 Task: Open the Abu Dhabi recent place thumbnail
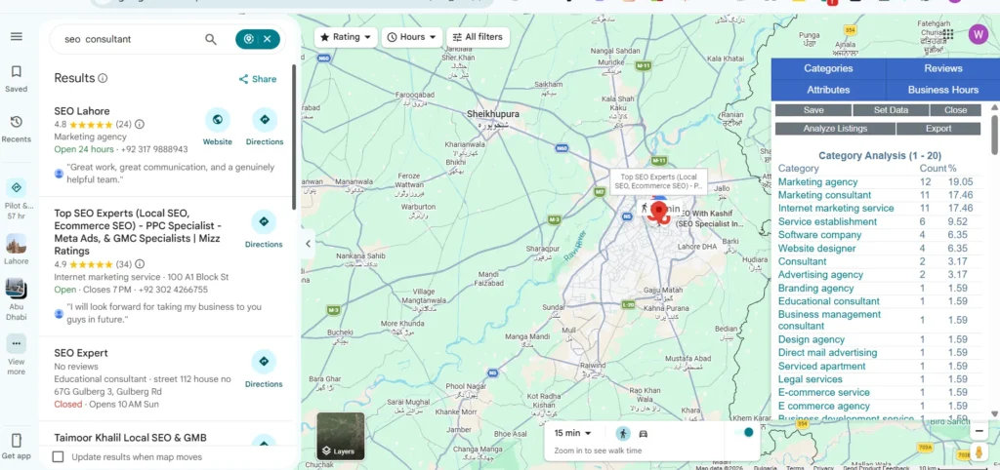click(17, 288)
